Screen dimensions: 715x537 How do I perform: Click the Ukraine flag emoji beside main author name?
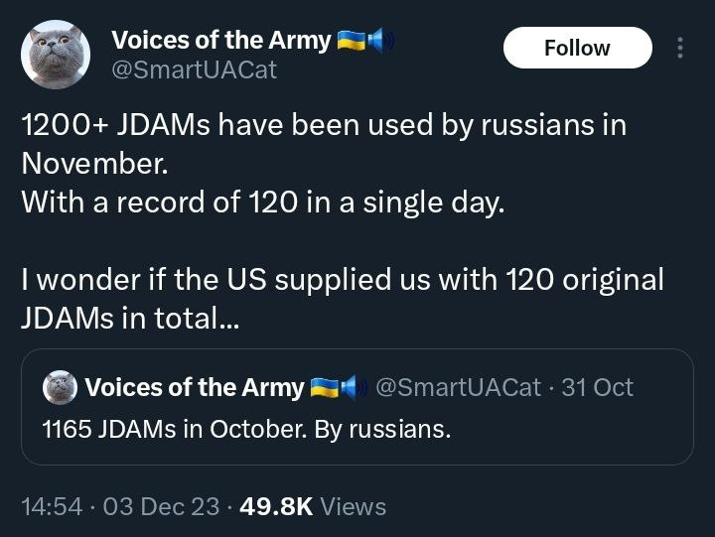click(352, 41)
